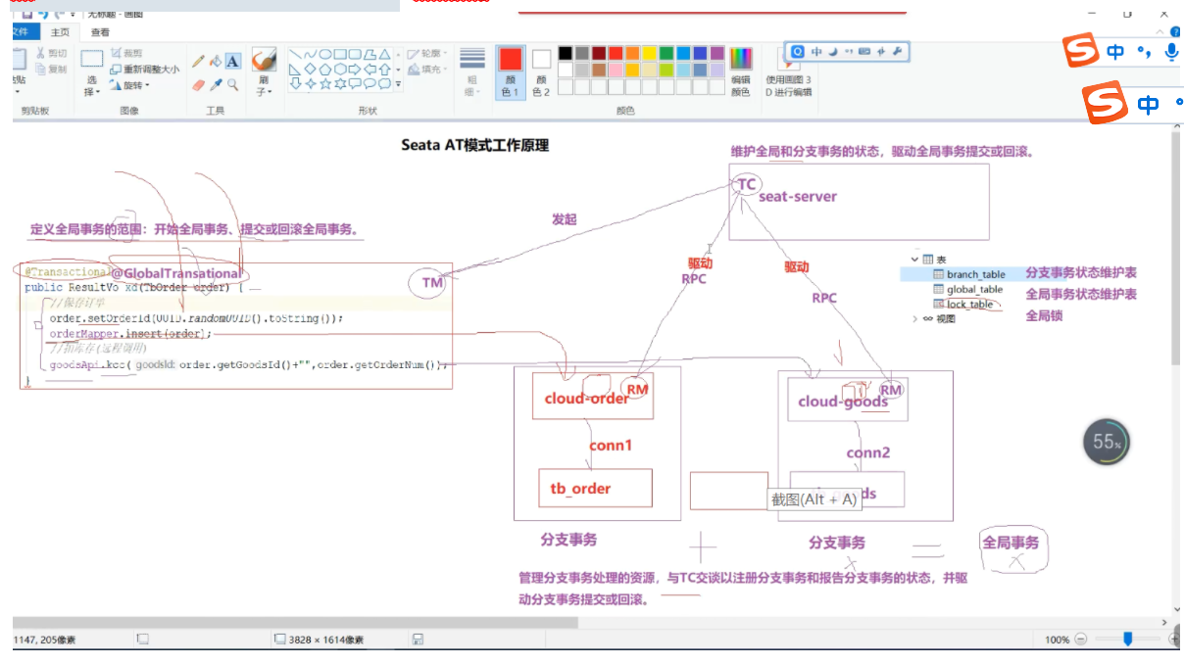Choose the Color picker eyedropper tool
The height and width of the screenshot is (664, 1184).
[216, 85]
